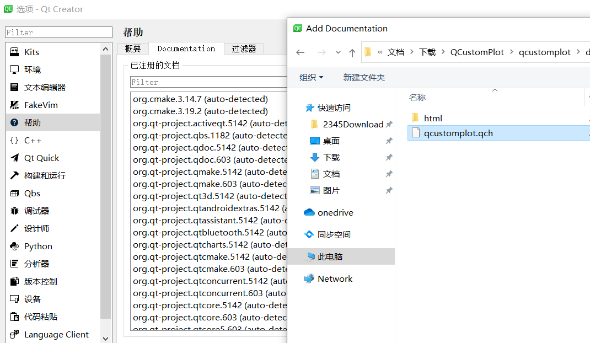
Task: Switch to the 过滤器 tab
Action: (244, 49)
